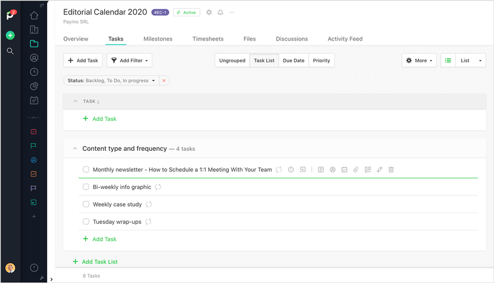Open the Add Filter dropdown
Viewport: 494px width, 283px height.
pos(130,60)
